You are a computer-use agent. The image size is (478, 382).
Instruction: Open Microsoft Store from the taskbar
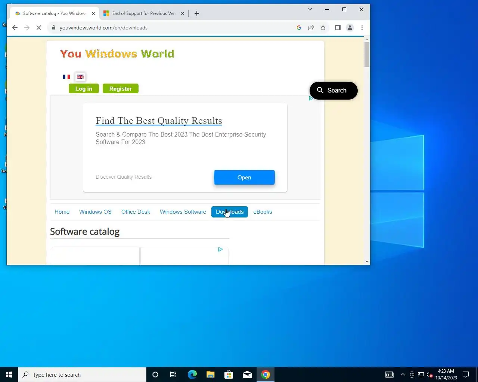point(229,375)
